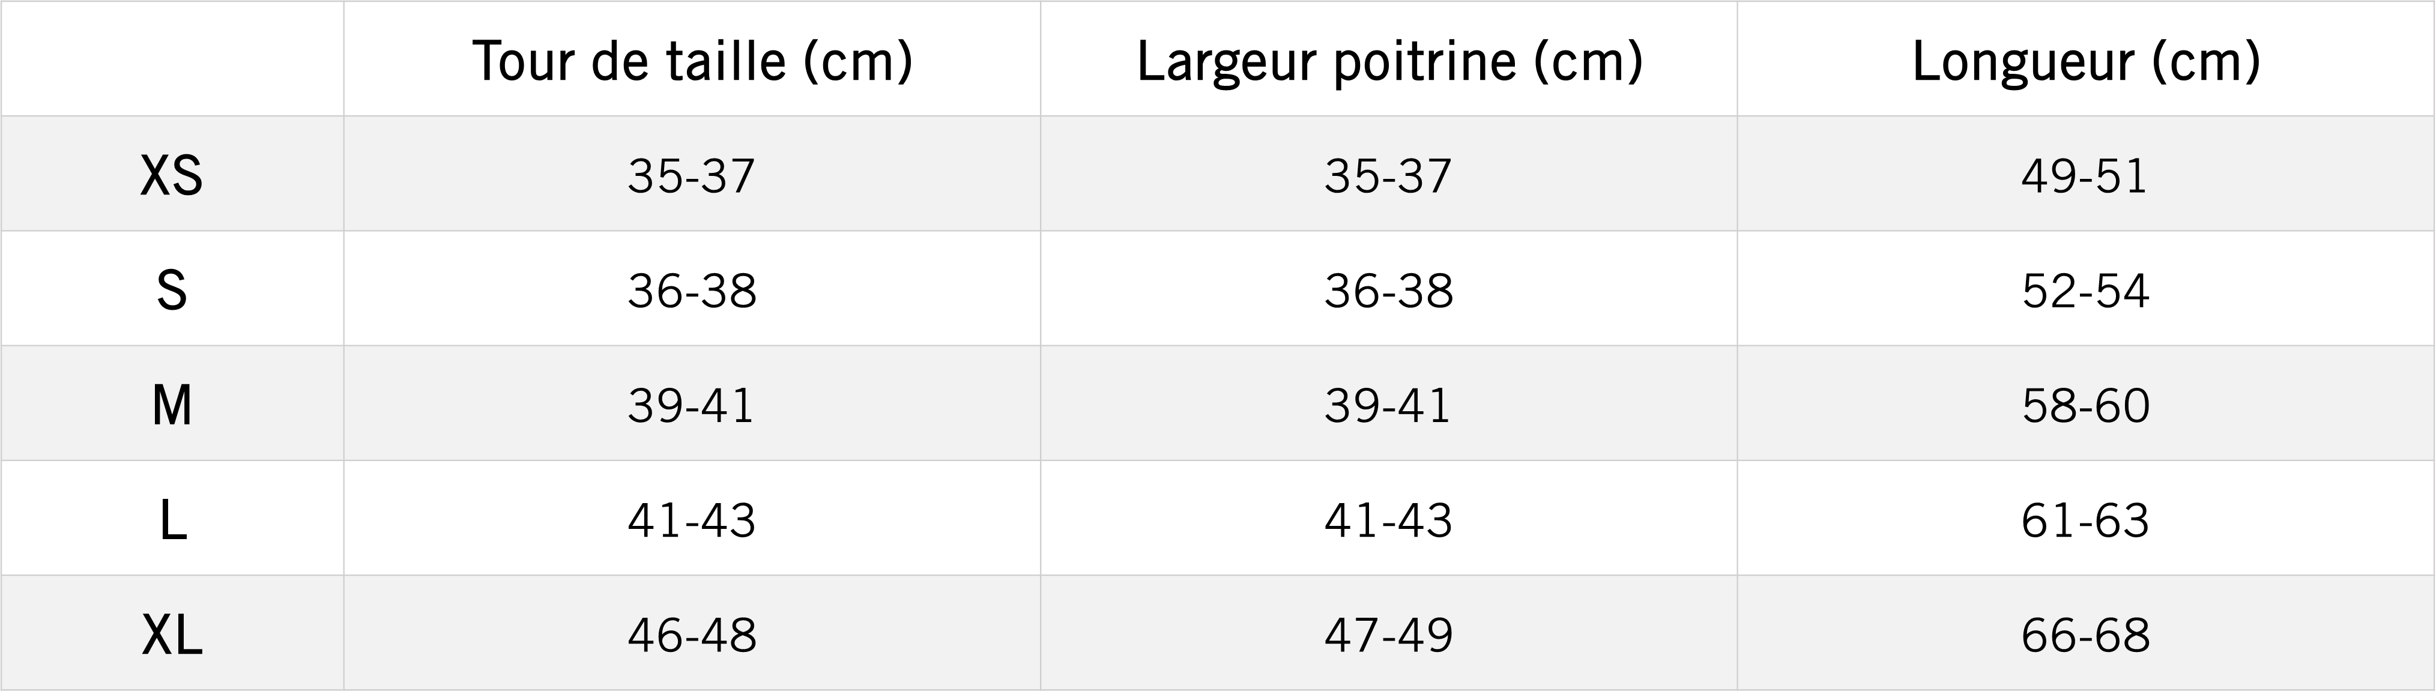Select the S size row label
Viewport: 2436px width, 700px height.
coord(171,291)
